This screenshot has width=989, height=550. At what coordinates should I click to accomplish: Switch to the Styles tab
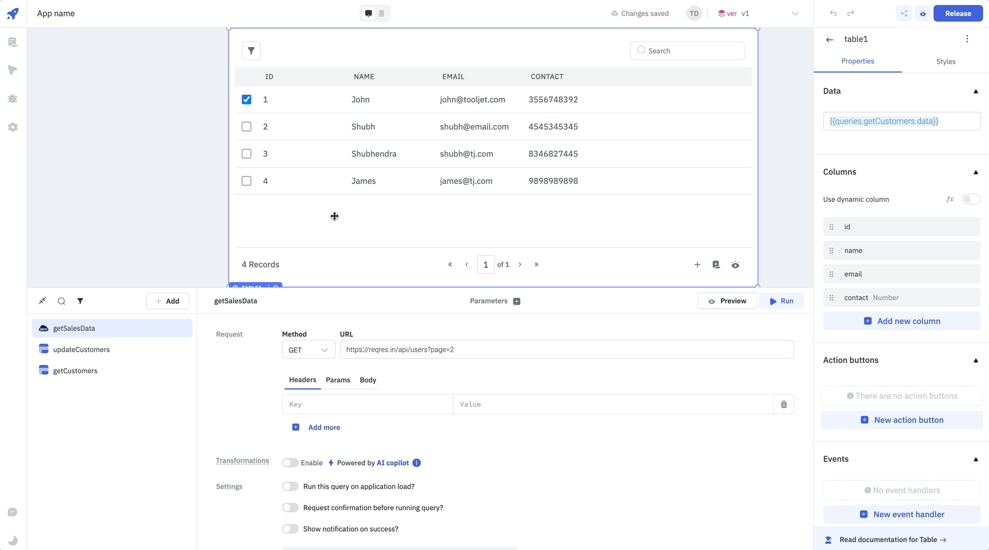(x=945, y=61)
